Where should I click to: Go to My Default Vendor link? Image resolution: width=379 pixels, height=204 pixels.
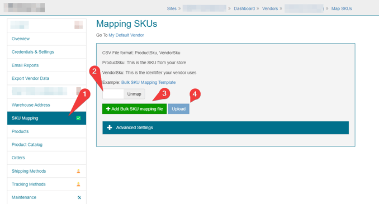point(126,35)
